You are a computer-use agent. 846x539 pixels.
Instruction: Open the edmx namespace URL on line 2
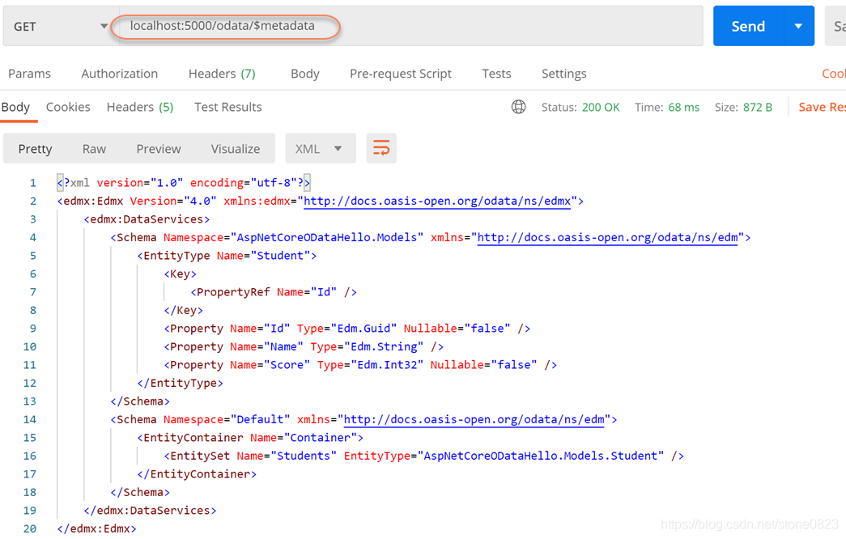[437, 202]
